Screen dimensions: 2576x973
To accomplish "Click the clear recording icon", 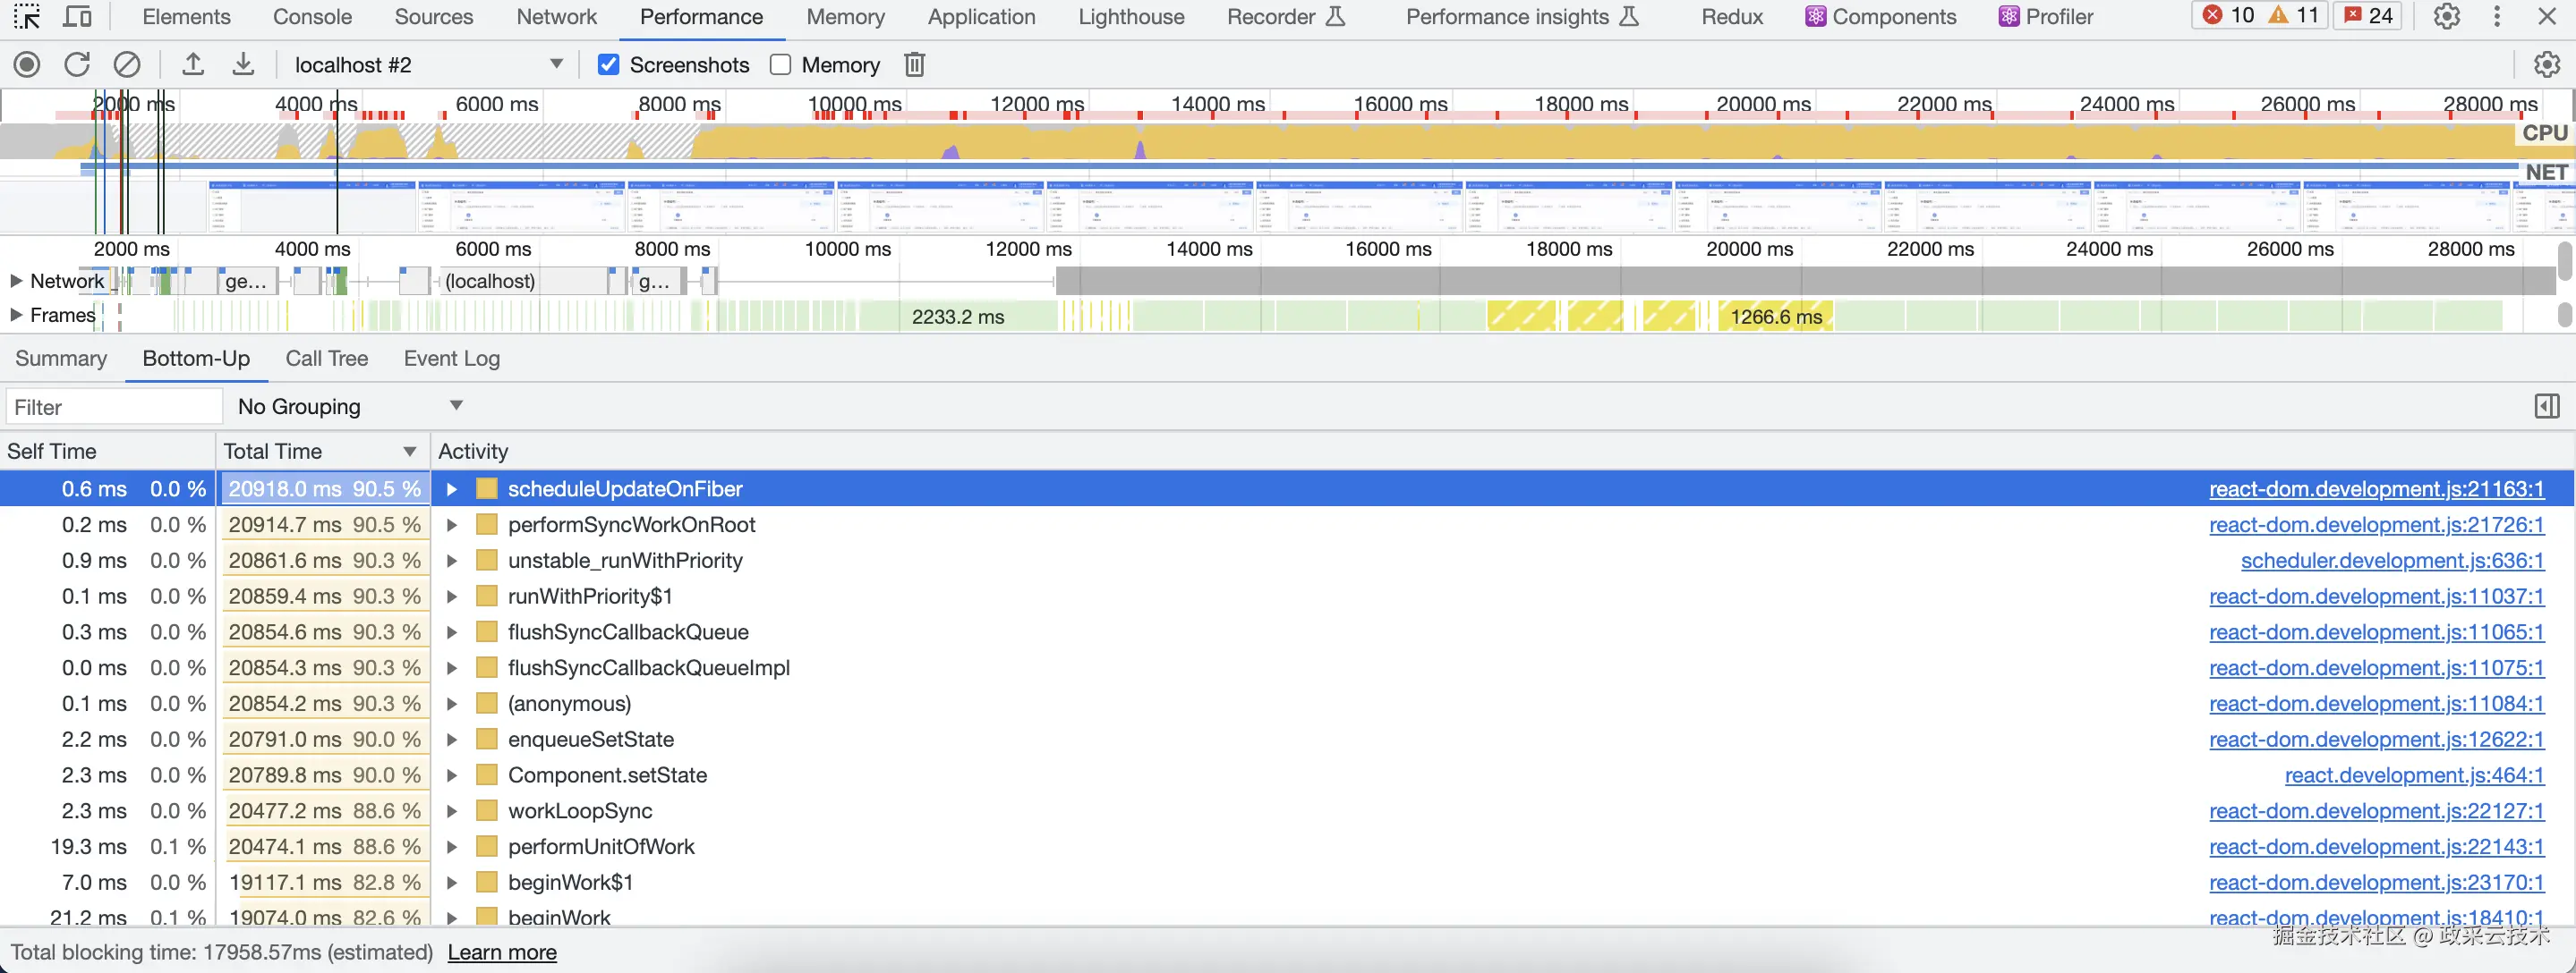I will click(127, 65).
